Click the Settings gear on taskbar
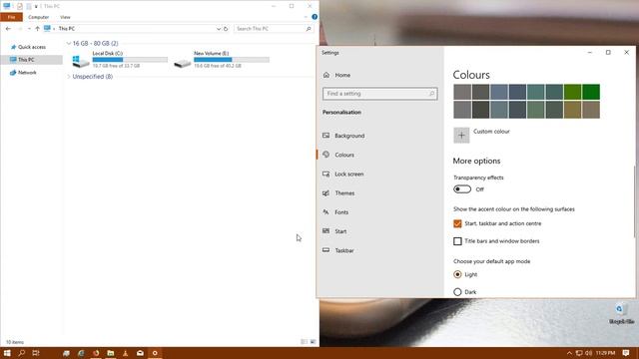 pos(155,353)
